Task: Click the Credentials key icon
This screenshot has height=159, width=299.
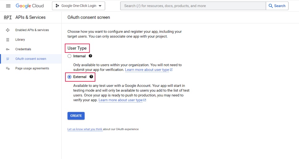Action: click(x=8, y=49)
